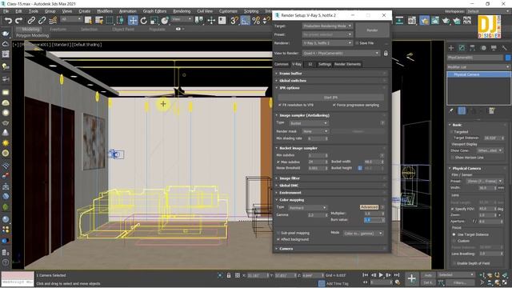Open the Image sampler Type dropdown

[308, 123]
